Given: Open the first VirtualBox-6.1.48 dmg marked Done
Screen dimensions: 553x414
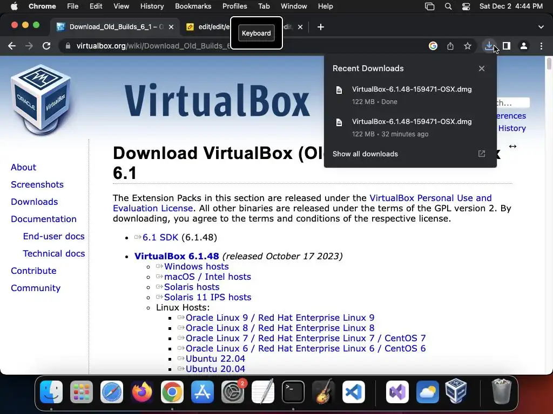Looking at the screenshot, I should coord(410,95).
